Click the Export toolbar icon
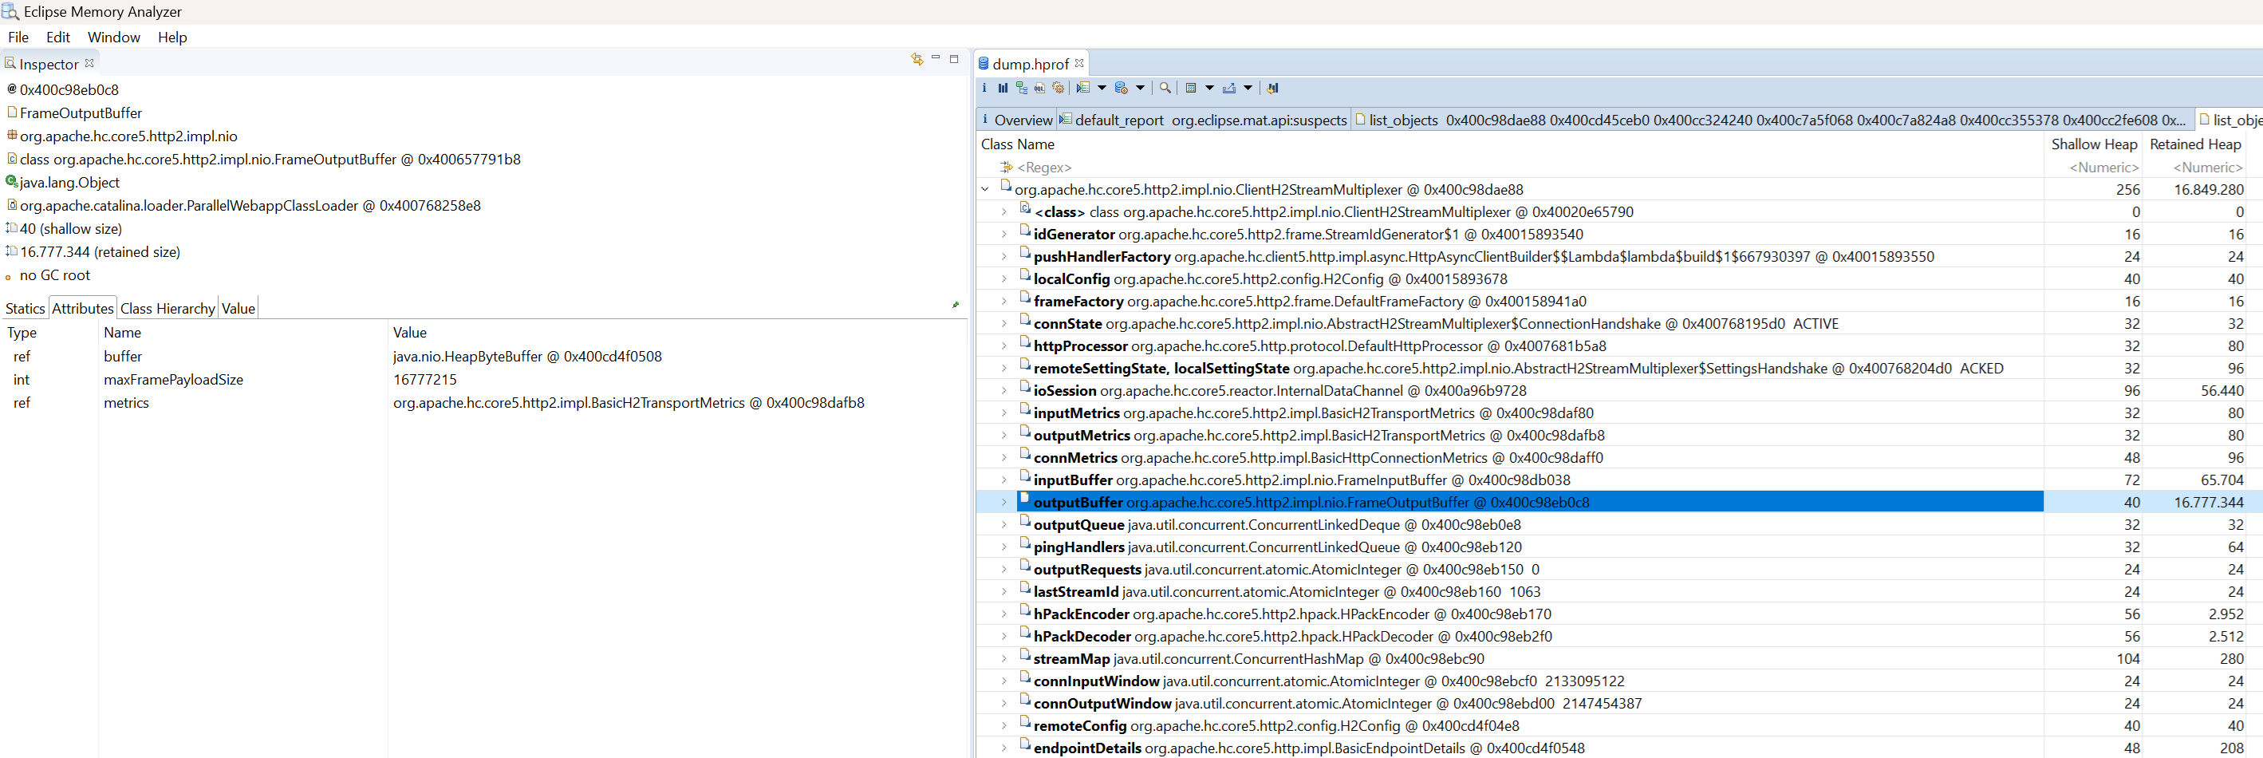Viewport: 2263px width, 758px height. [1229, 88]
